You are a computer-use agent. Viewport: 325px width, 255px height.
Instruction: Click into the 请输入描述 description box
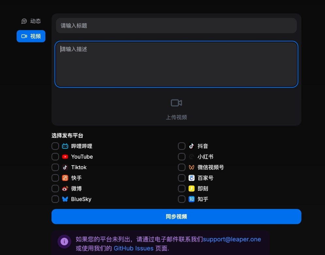point(177,64)
